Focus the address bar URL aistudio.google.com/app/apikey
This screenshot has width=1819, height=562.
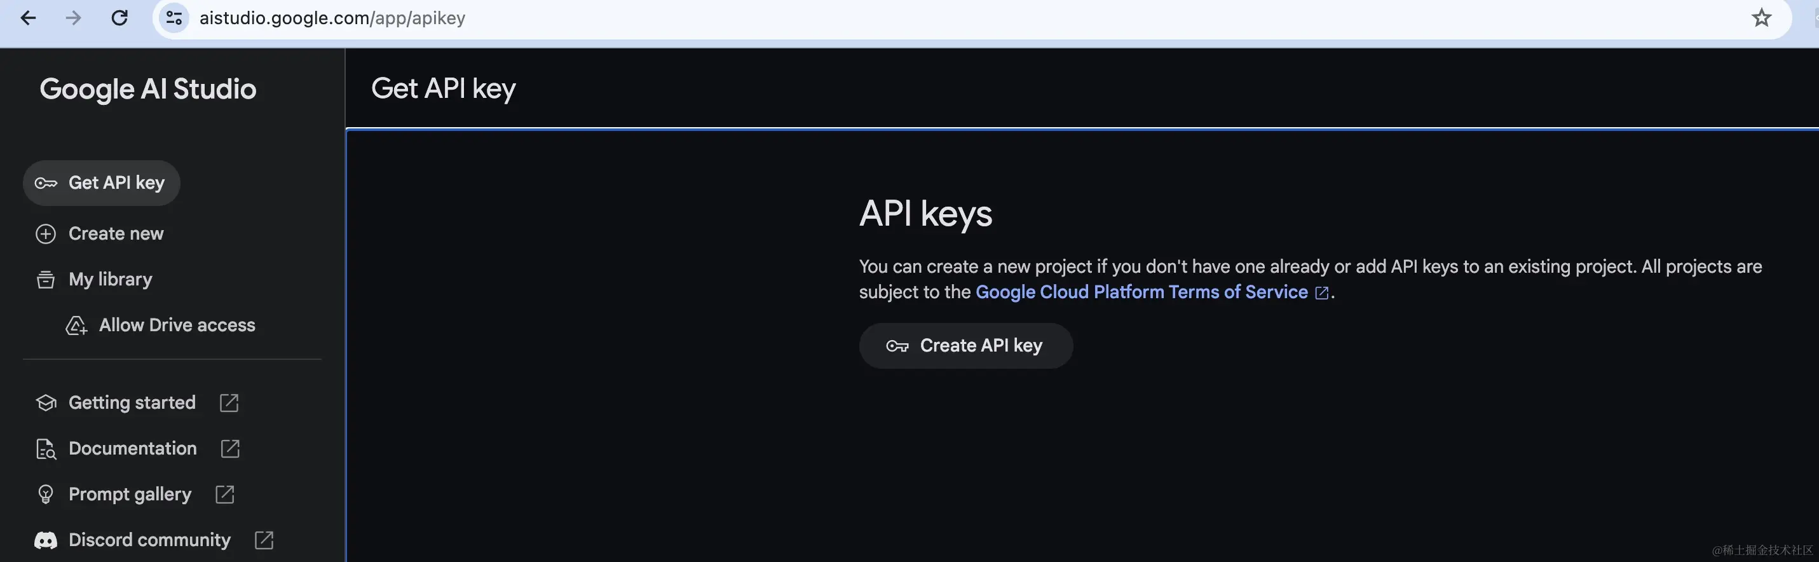tap(332, 18)
